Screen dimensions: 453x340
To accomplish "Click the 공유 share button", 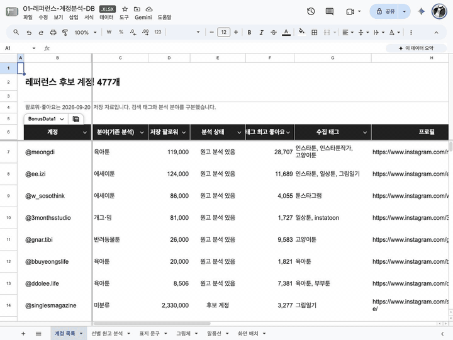I will point(385,11).
